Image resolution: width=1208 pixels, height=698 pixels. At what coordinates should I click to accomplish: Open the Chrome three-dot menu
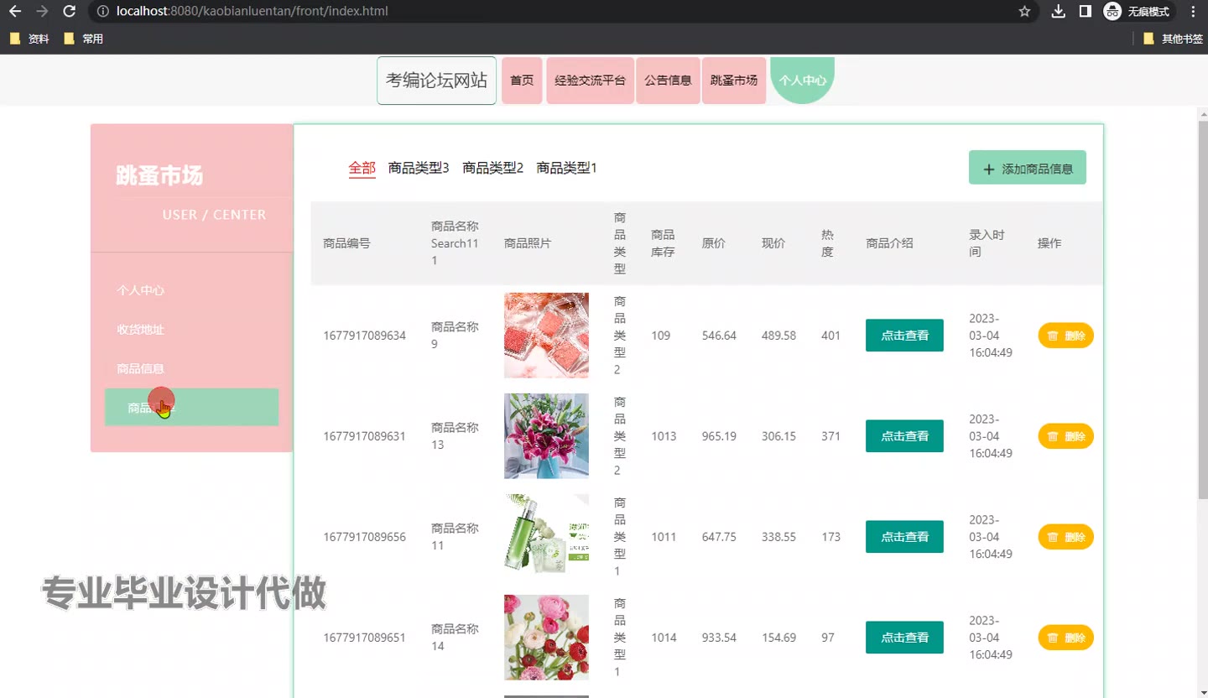(1194, 12)
